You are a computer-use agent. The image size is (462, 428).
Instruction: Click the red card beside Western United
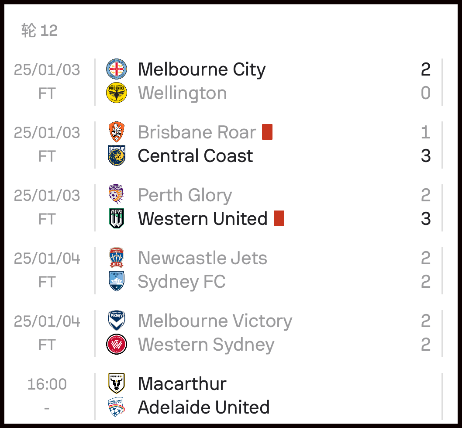click(x=279, y=218)
